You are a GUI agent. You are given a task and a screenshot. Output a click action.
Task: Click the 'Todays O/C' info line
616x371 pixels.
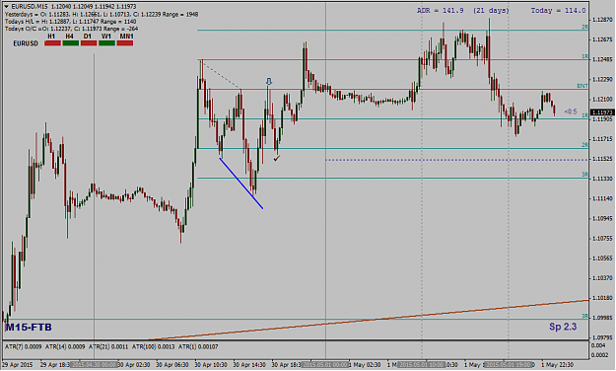72,29
